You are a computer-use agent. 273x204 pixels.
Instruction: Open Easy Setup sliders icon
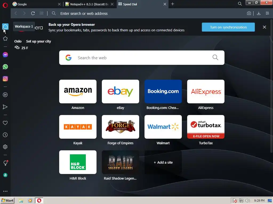267,13
